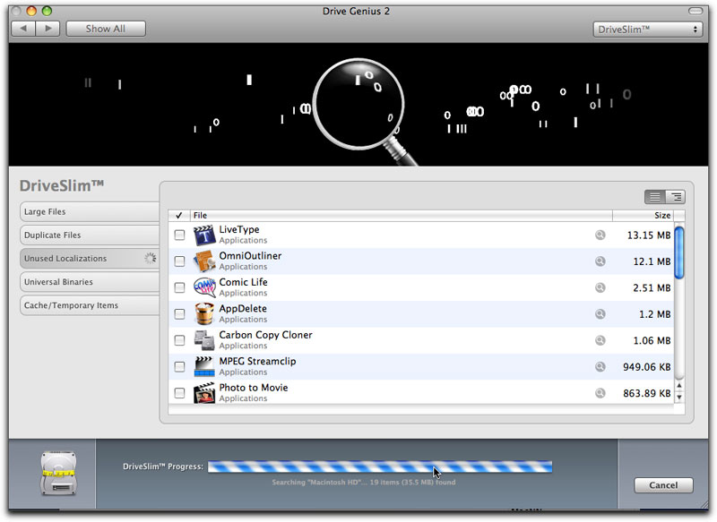This screenshot has height=522, width=717.
Task: Click the Comic Life application icon
Action: coord(204,287)
